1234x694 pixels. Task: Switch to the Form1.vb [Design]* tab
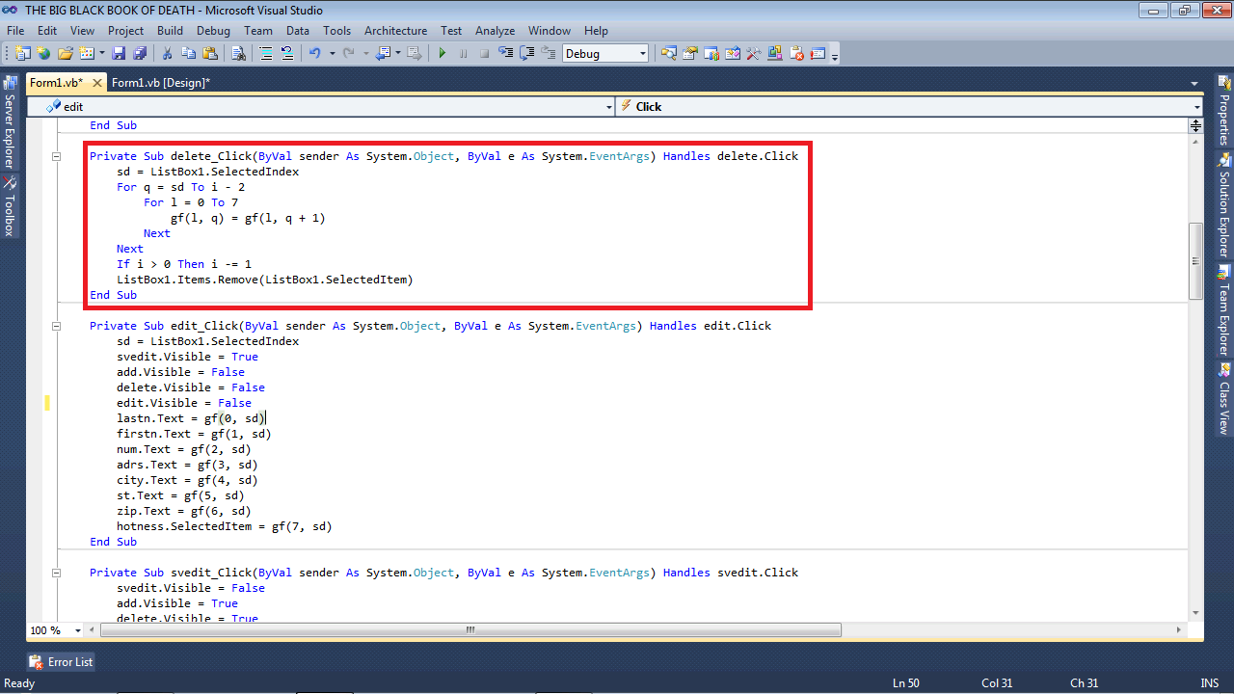click(160, 83)
